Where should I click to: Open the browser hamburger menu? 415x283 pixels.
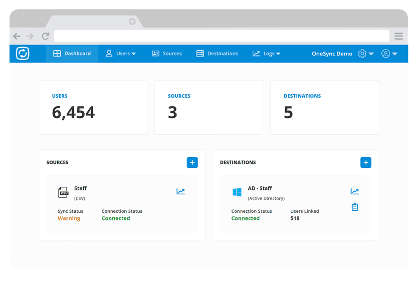click(x=398, y=36)
